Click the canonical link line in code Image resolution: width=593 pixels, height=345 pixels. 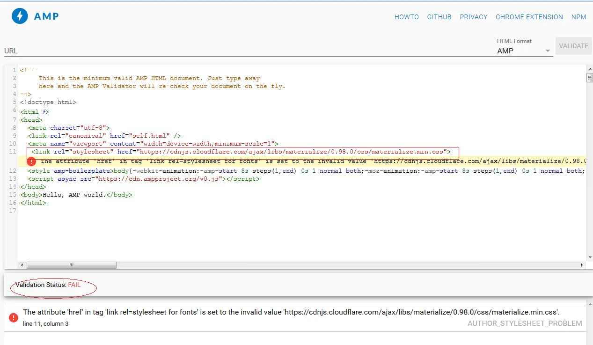click(104, 136)
